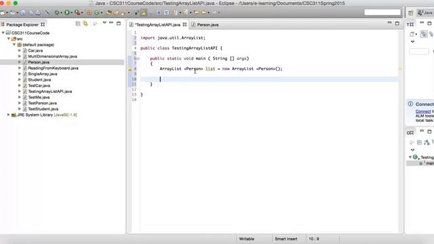Viewport: 434px width, 244px height.
Task: Click the New Task icon in Task List
Action: [412, 35]
